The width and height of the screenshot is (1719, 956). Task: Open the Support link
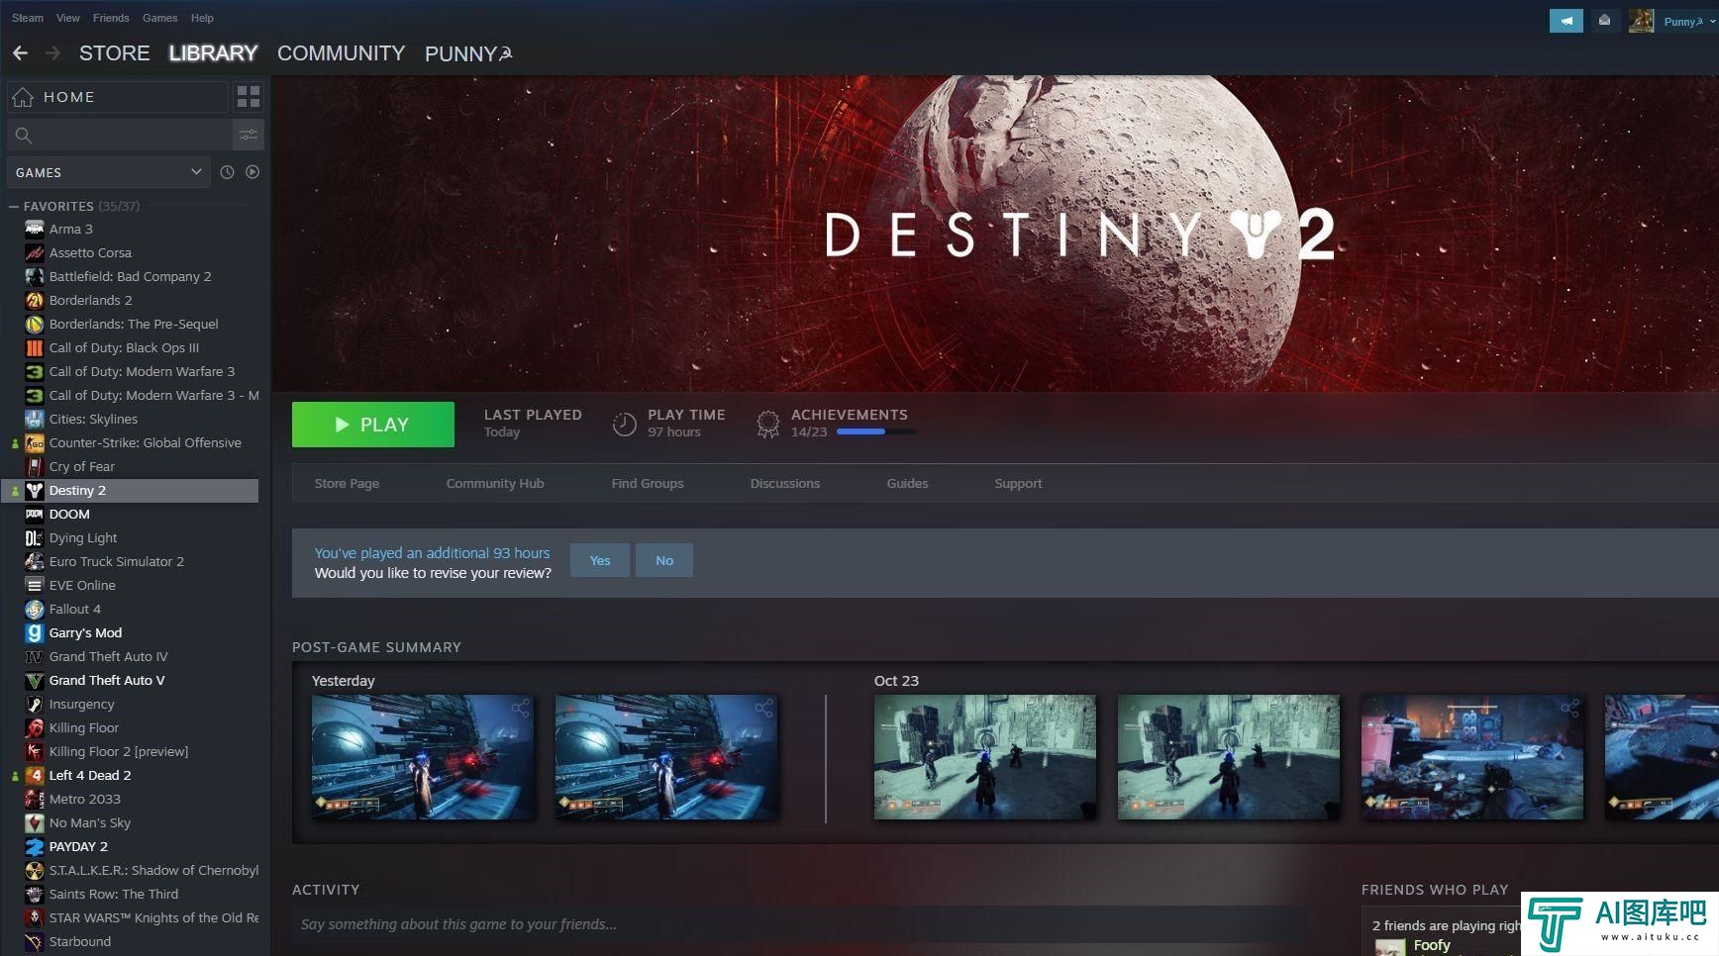(1018, 484)
